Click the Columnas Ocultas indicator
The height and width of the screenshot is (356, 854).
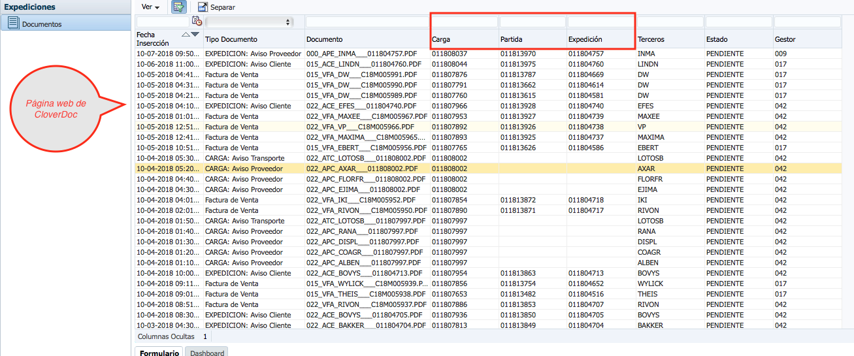coord(165,336)
